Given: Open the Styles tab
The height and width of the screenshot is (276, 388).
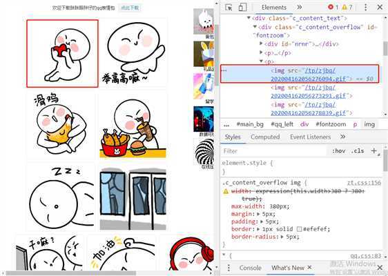Looking at the screenshot, I should coord(233,137).
